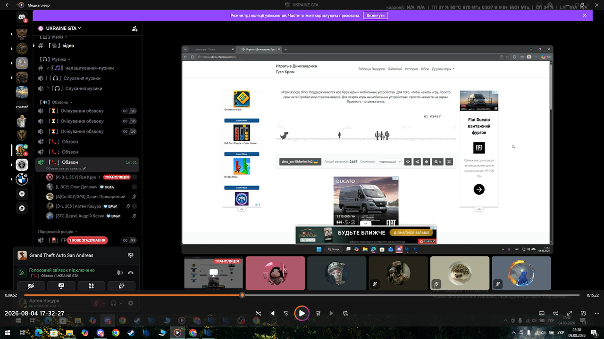Click the star icon under the dino game
Viewport: 604px width, 339px height.
tap(408, 161)
